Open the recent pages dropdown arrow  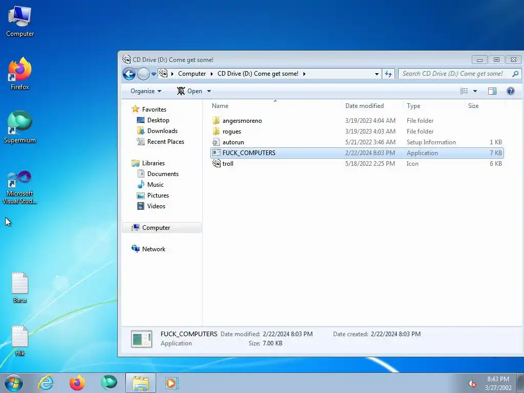click(x=154, y=74)
